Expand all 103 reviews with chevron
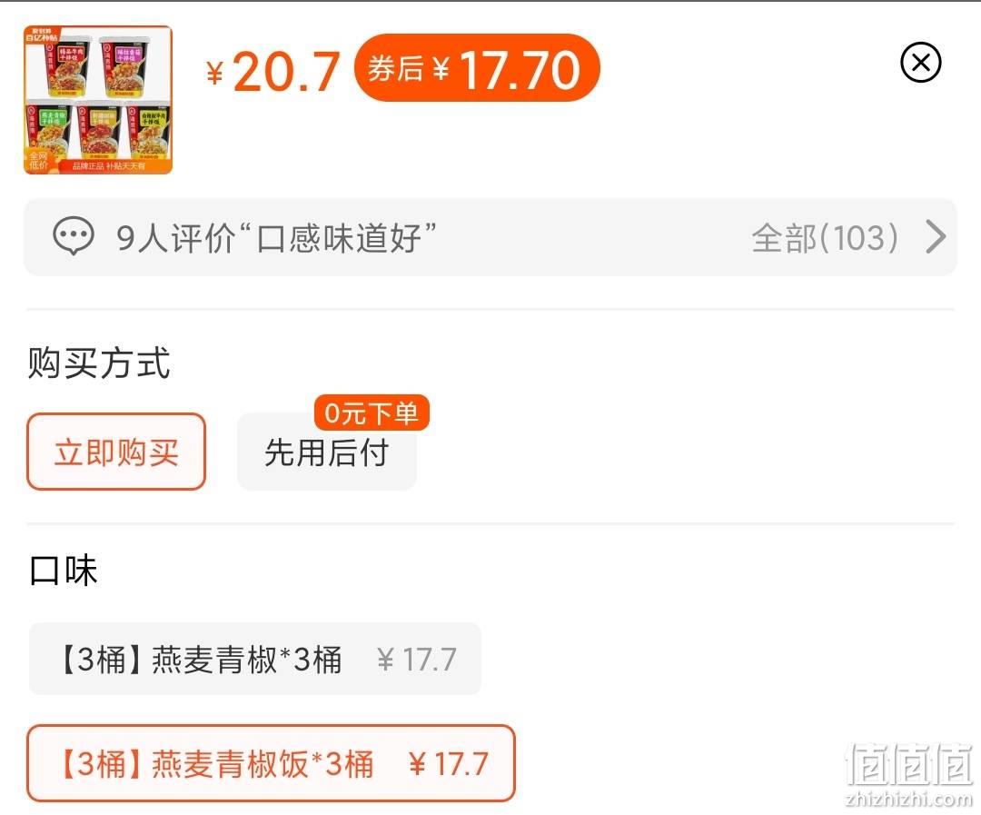Viewport: 981px width, 815px height. (936, 236)
